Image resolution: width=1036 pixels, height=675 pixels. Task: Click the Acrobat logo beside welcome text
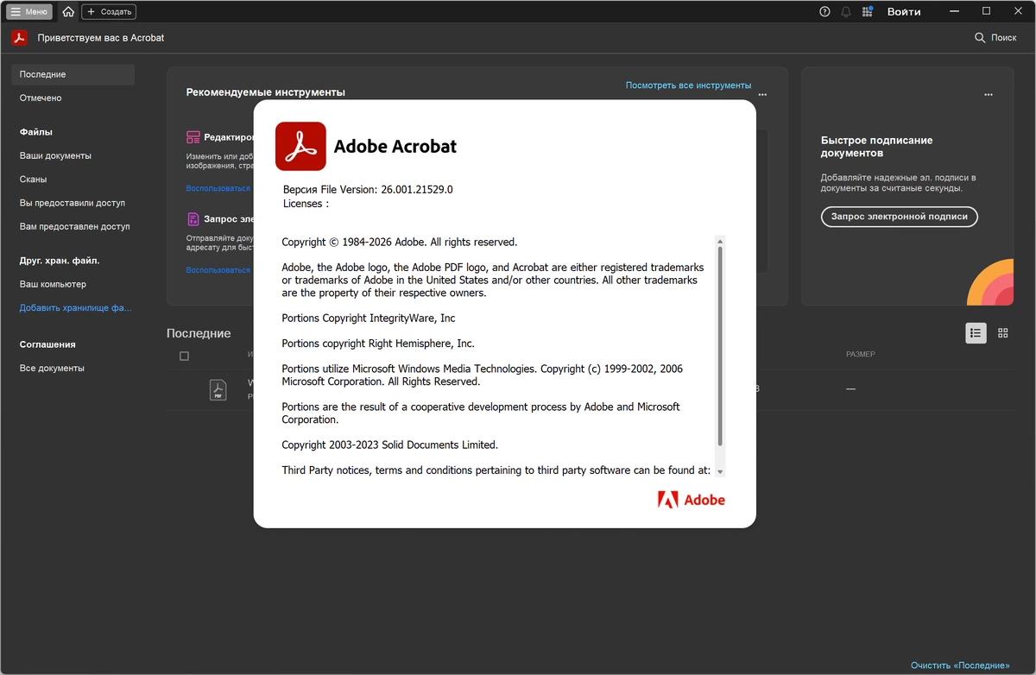(19, 38)
